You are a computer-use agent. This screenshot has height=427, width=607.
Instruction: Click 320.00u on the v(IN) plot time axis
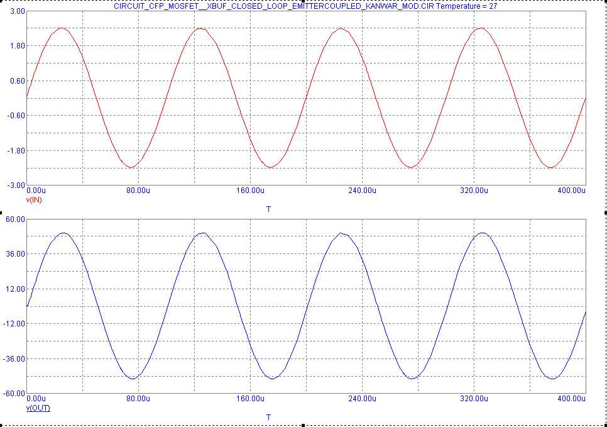point(474,191)
